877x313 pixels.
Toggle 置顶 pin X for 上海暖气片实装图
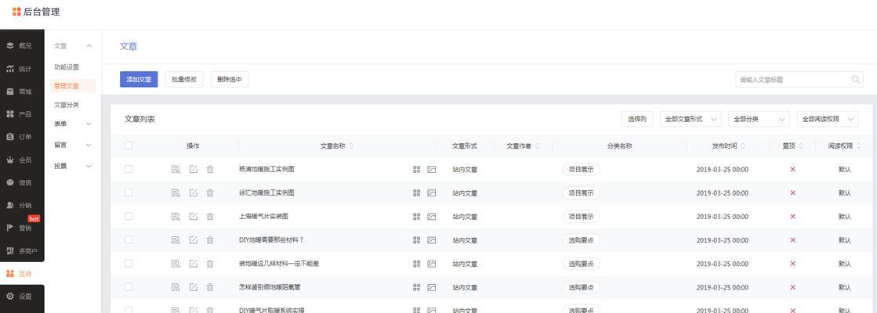(792, 217)
